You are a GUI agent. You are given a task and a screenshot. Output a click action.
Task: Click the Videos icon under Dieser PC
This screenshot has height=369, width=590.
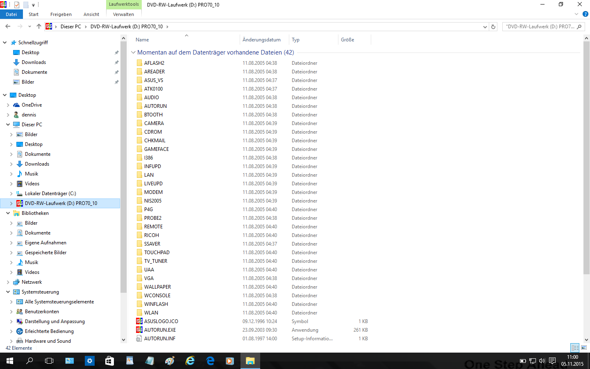pyautogui.click(x=20, y=184)
